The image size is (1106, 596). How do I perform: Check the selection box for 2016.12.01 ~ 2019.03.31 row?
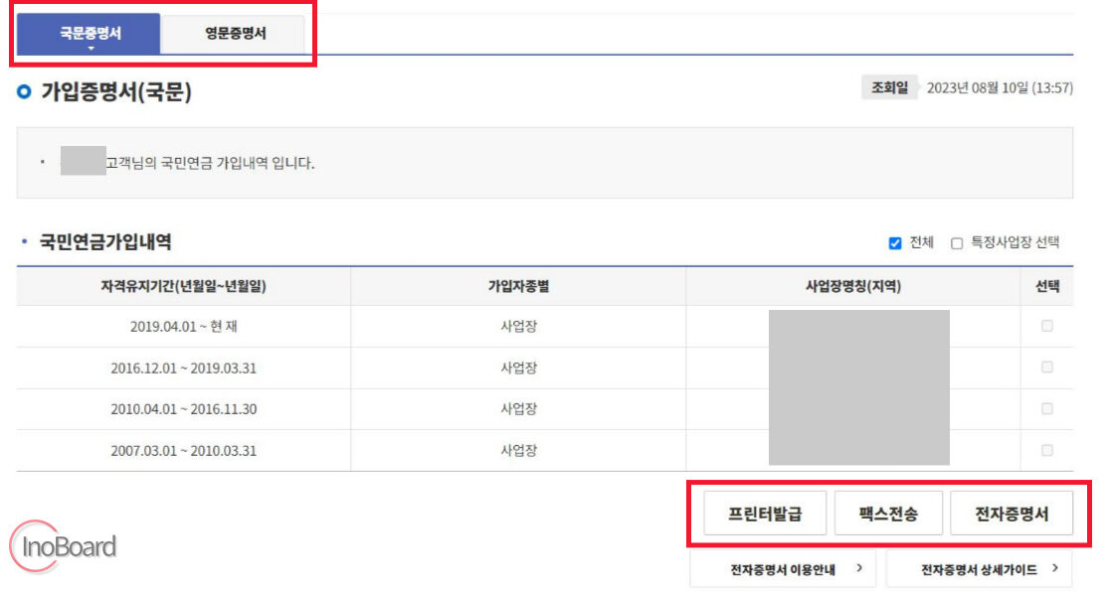tap(1046, 368)
